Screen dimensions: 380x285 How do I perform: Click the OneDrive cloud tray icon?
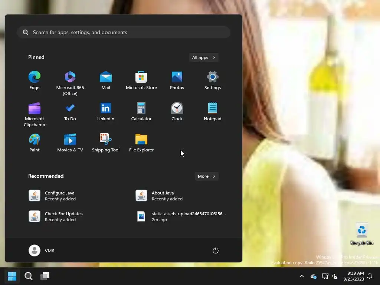point(313,276)
